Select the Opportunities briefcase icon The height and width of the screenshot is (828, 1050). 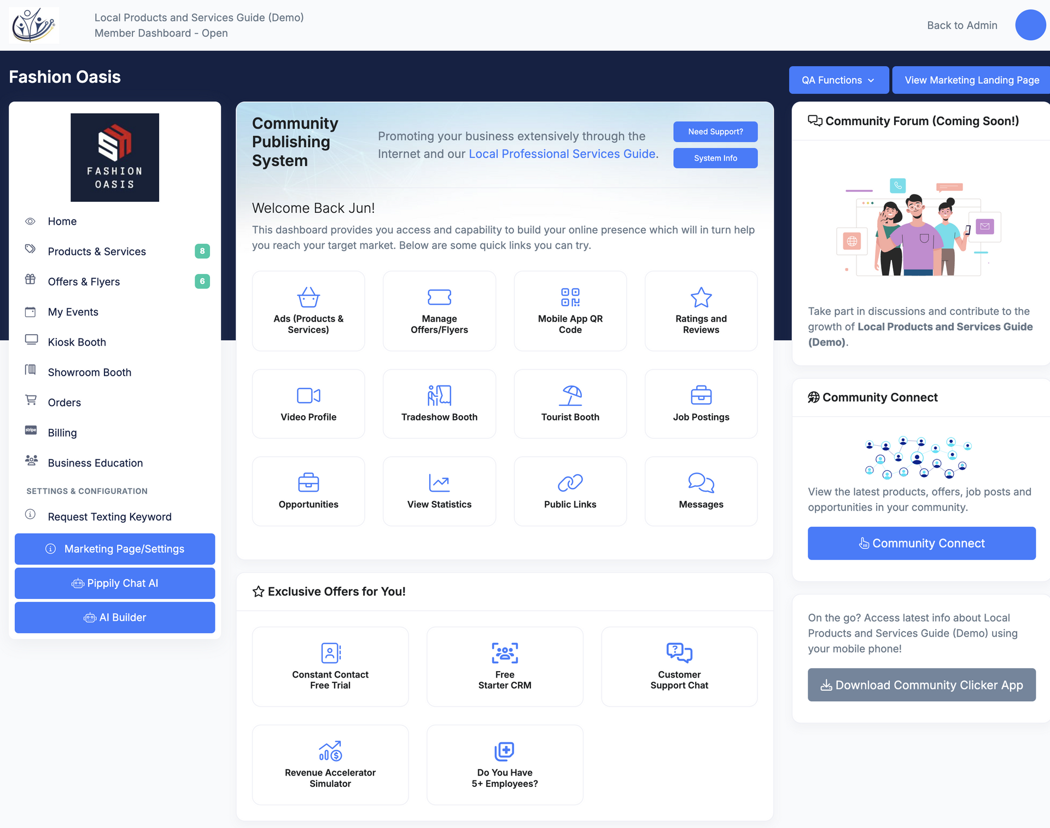tap(308, 483)
